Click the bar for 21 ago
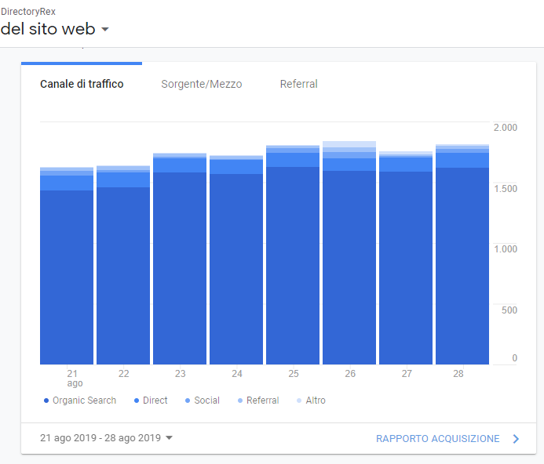 coord(67,266)
